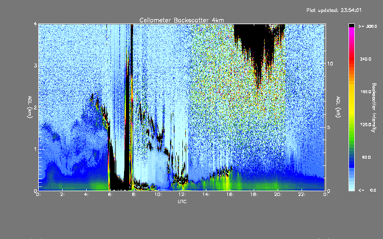Click the 'AGL (km)' left axis label
The height and width of the screenshot is (239, 383).
(30, 107)
